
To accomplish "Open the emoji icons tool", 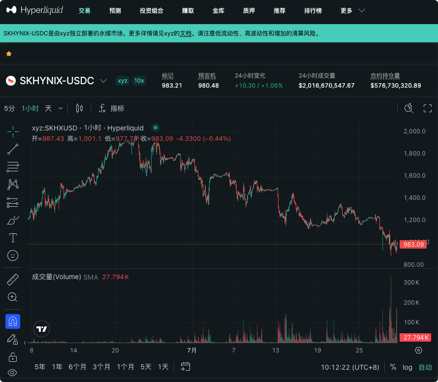I will point(13,255).
